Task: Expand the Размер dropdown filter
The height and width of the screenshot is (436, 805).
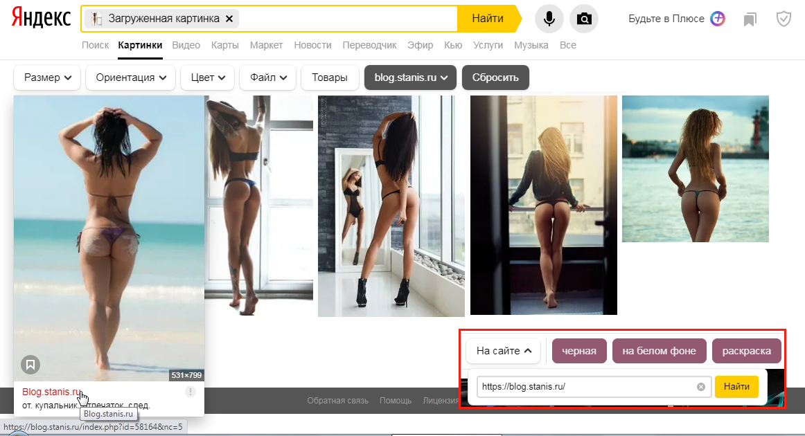Action: (x=48, y=78)
